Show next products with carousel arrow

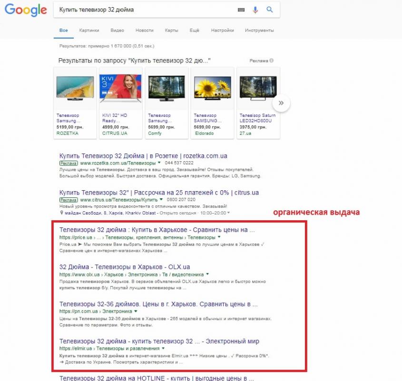(x=281, y=103)
